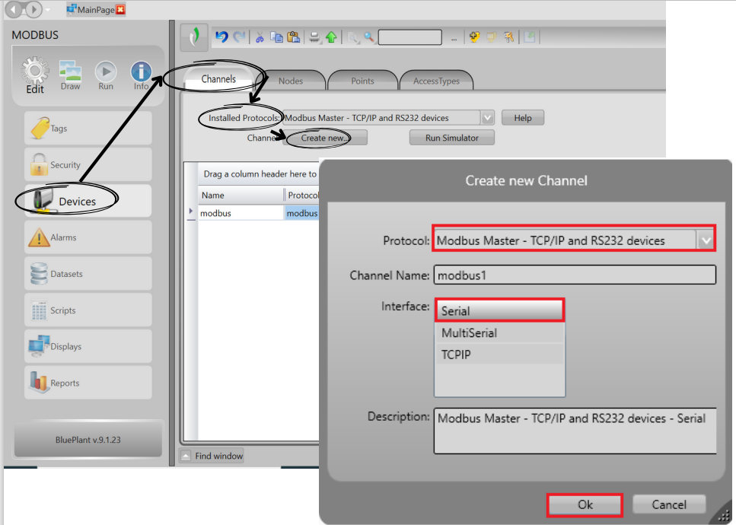
Task: Click the Undo arrow in the toolbar
Action: pyautogui.click(x=221, y=37)
